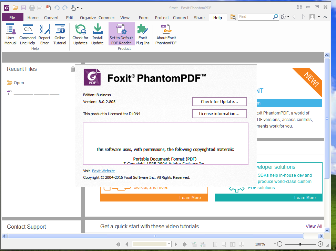This screenshot has height=251, width=336.
Task: Select Set to Default PDF Reader
Action: [121, 34]
